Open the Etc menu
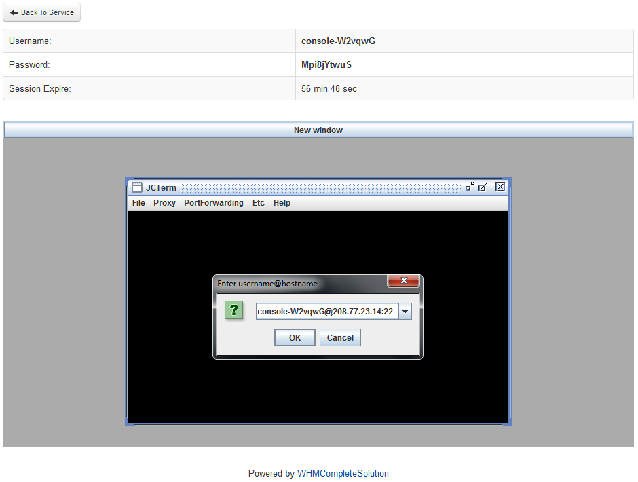This screenshot has height=482, width=638. point(258,202)
